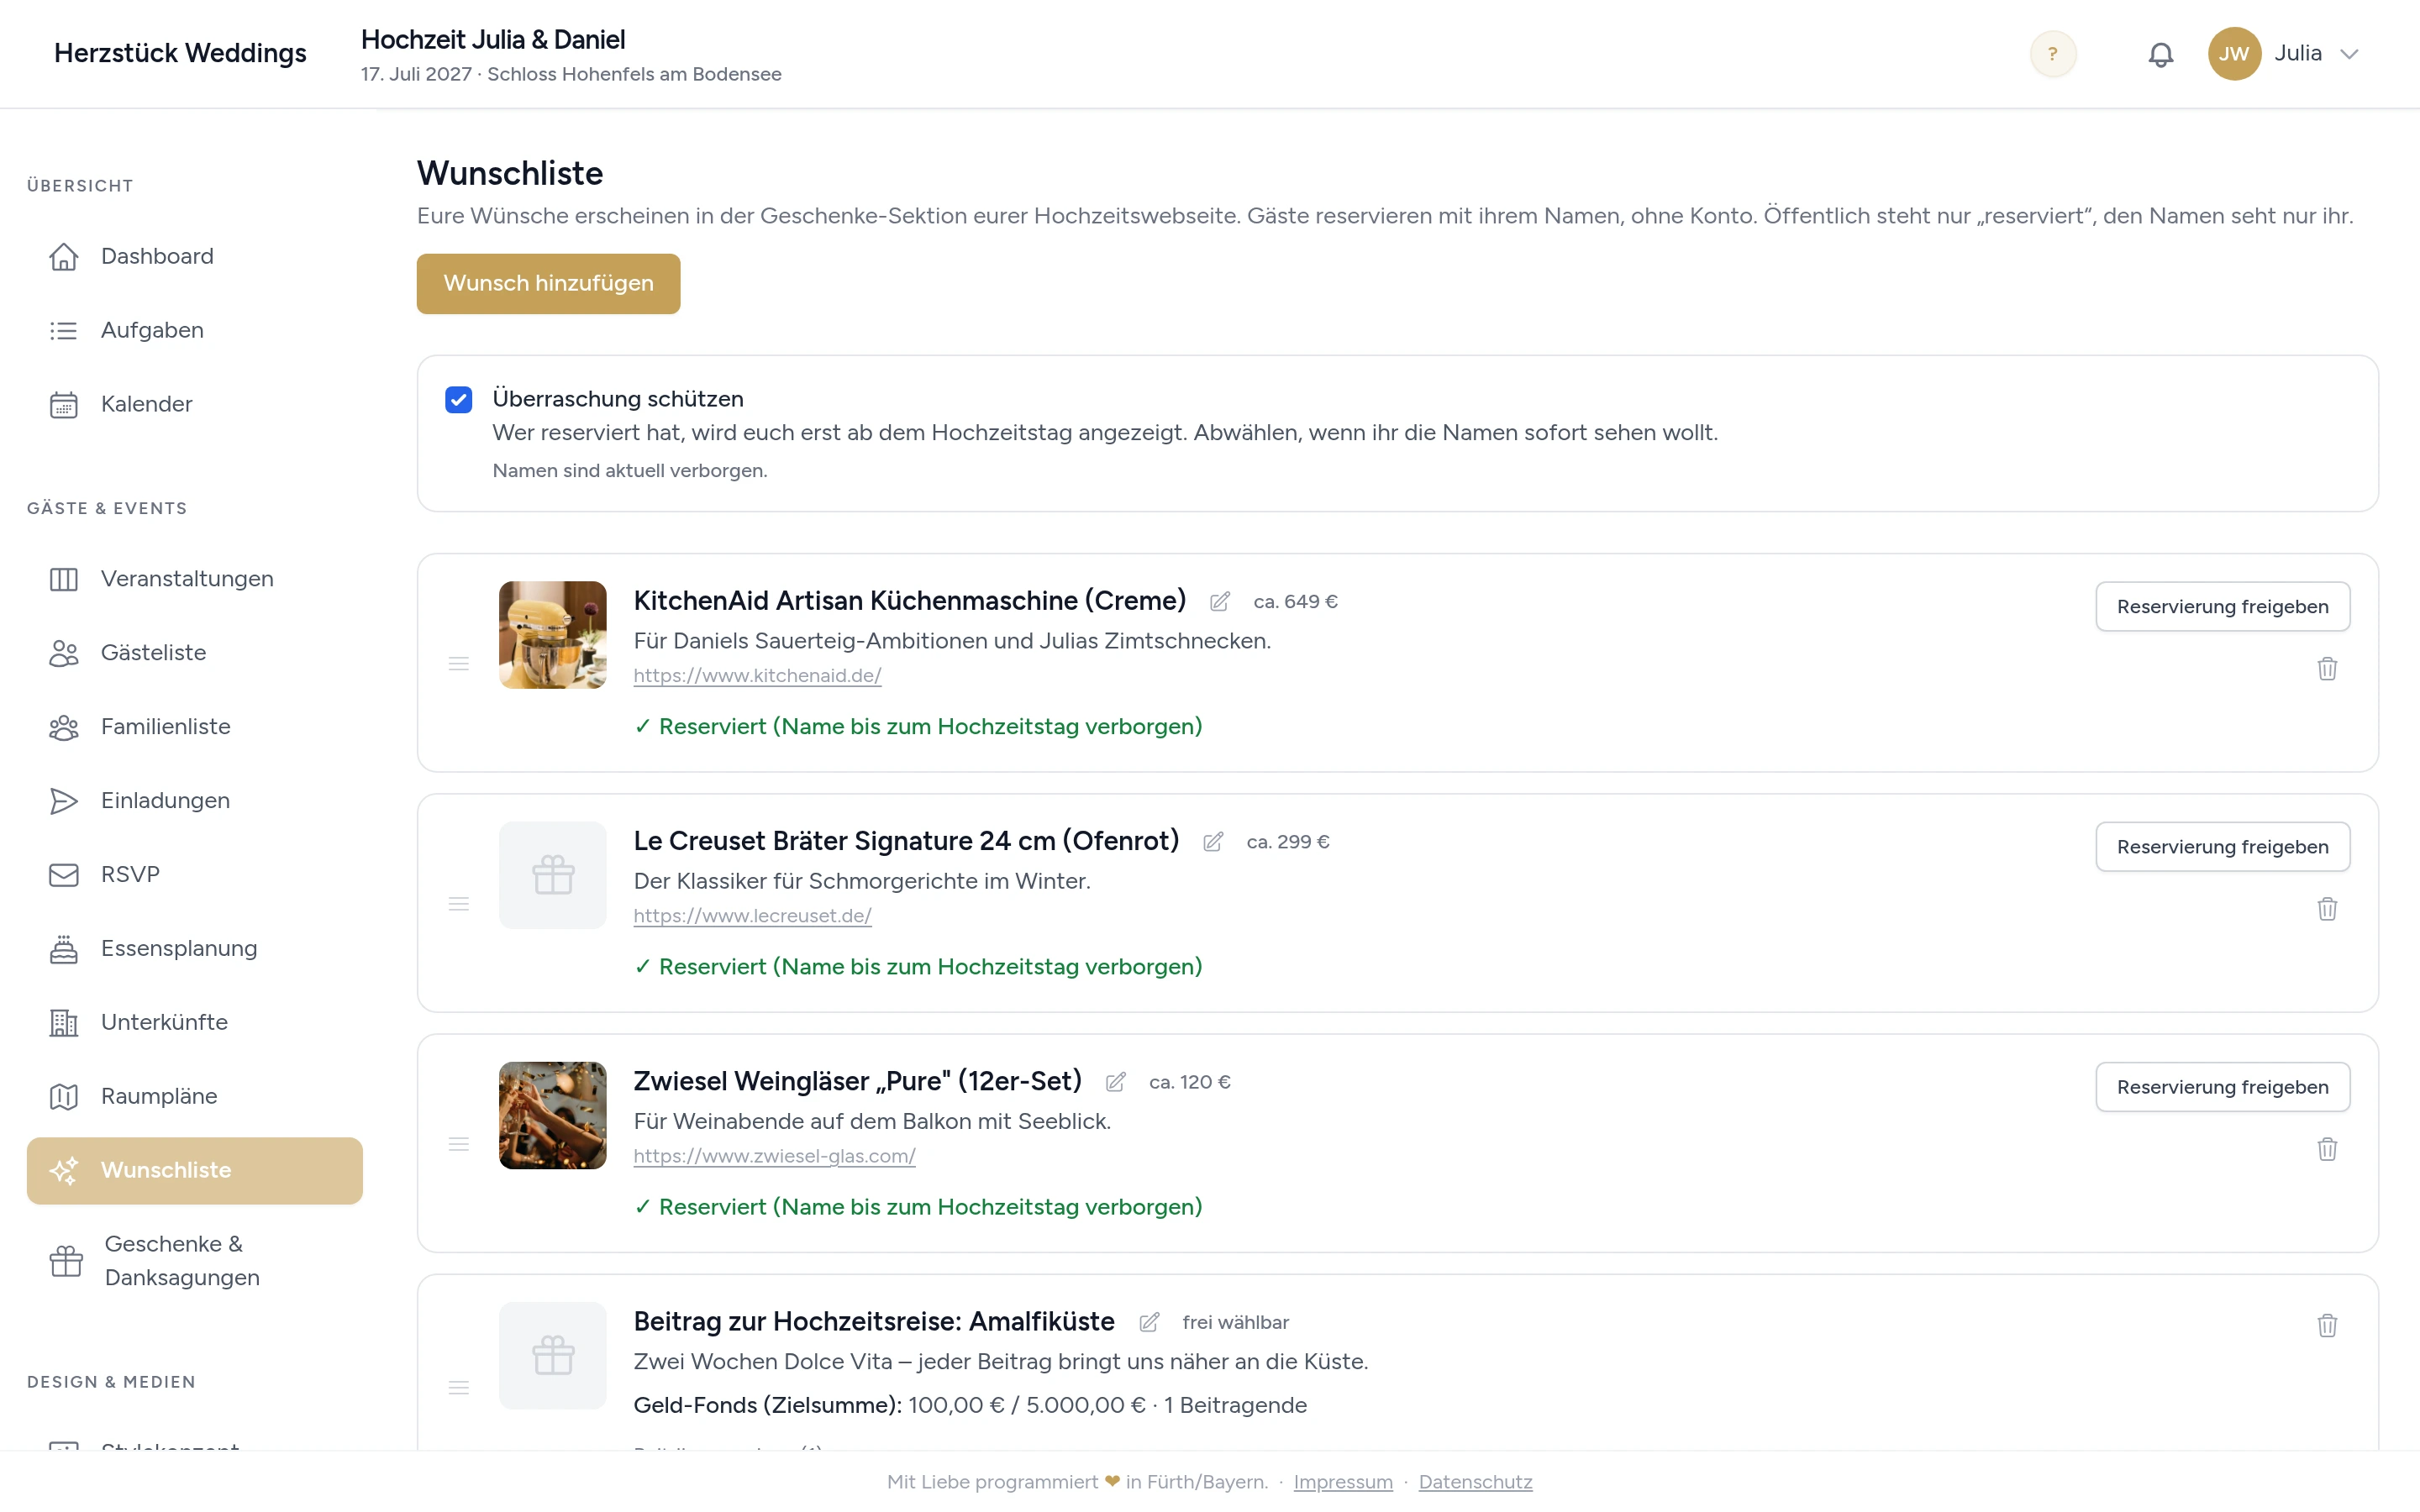This screenshot has width=2420, height=1512.
Task: Delete the Zwiesel Weingläser wish
Action: pos(2326,1148)
